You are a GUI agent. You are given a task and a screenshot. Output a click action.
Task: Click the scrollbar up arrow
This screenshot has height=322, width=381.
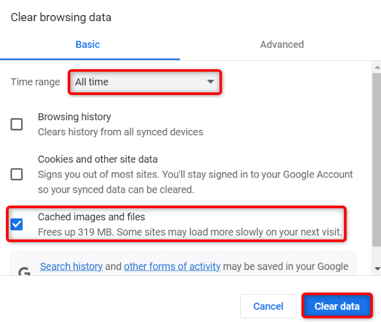coord(377,66)
